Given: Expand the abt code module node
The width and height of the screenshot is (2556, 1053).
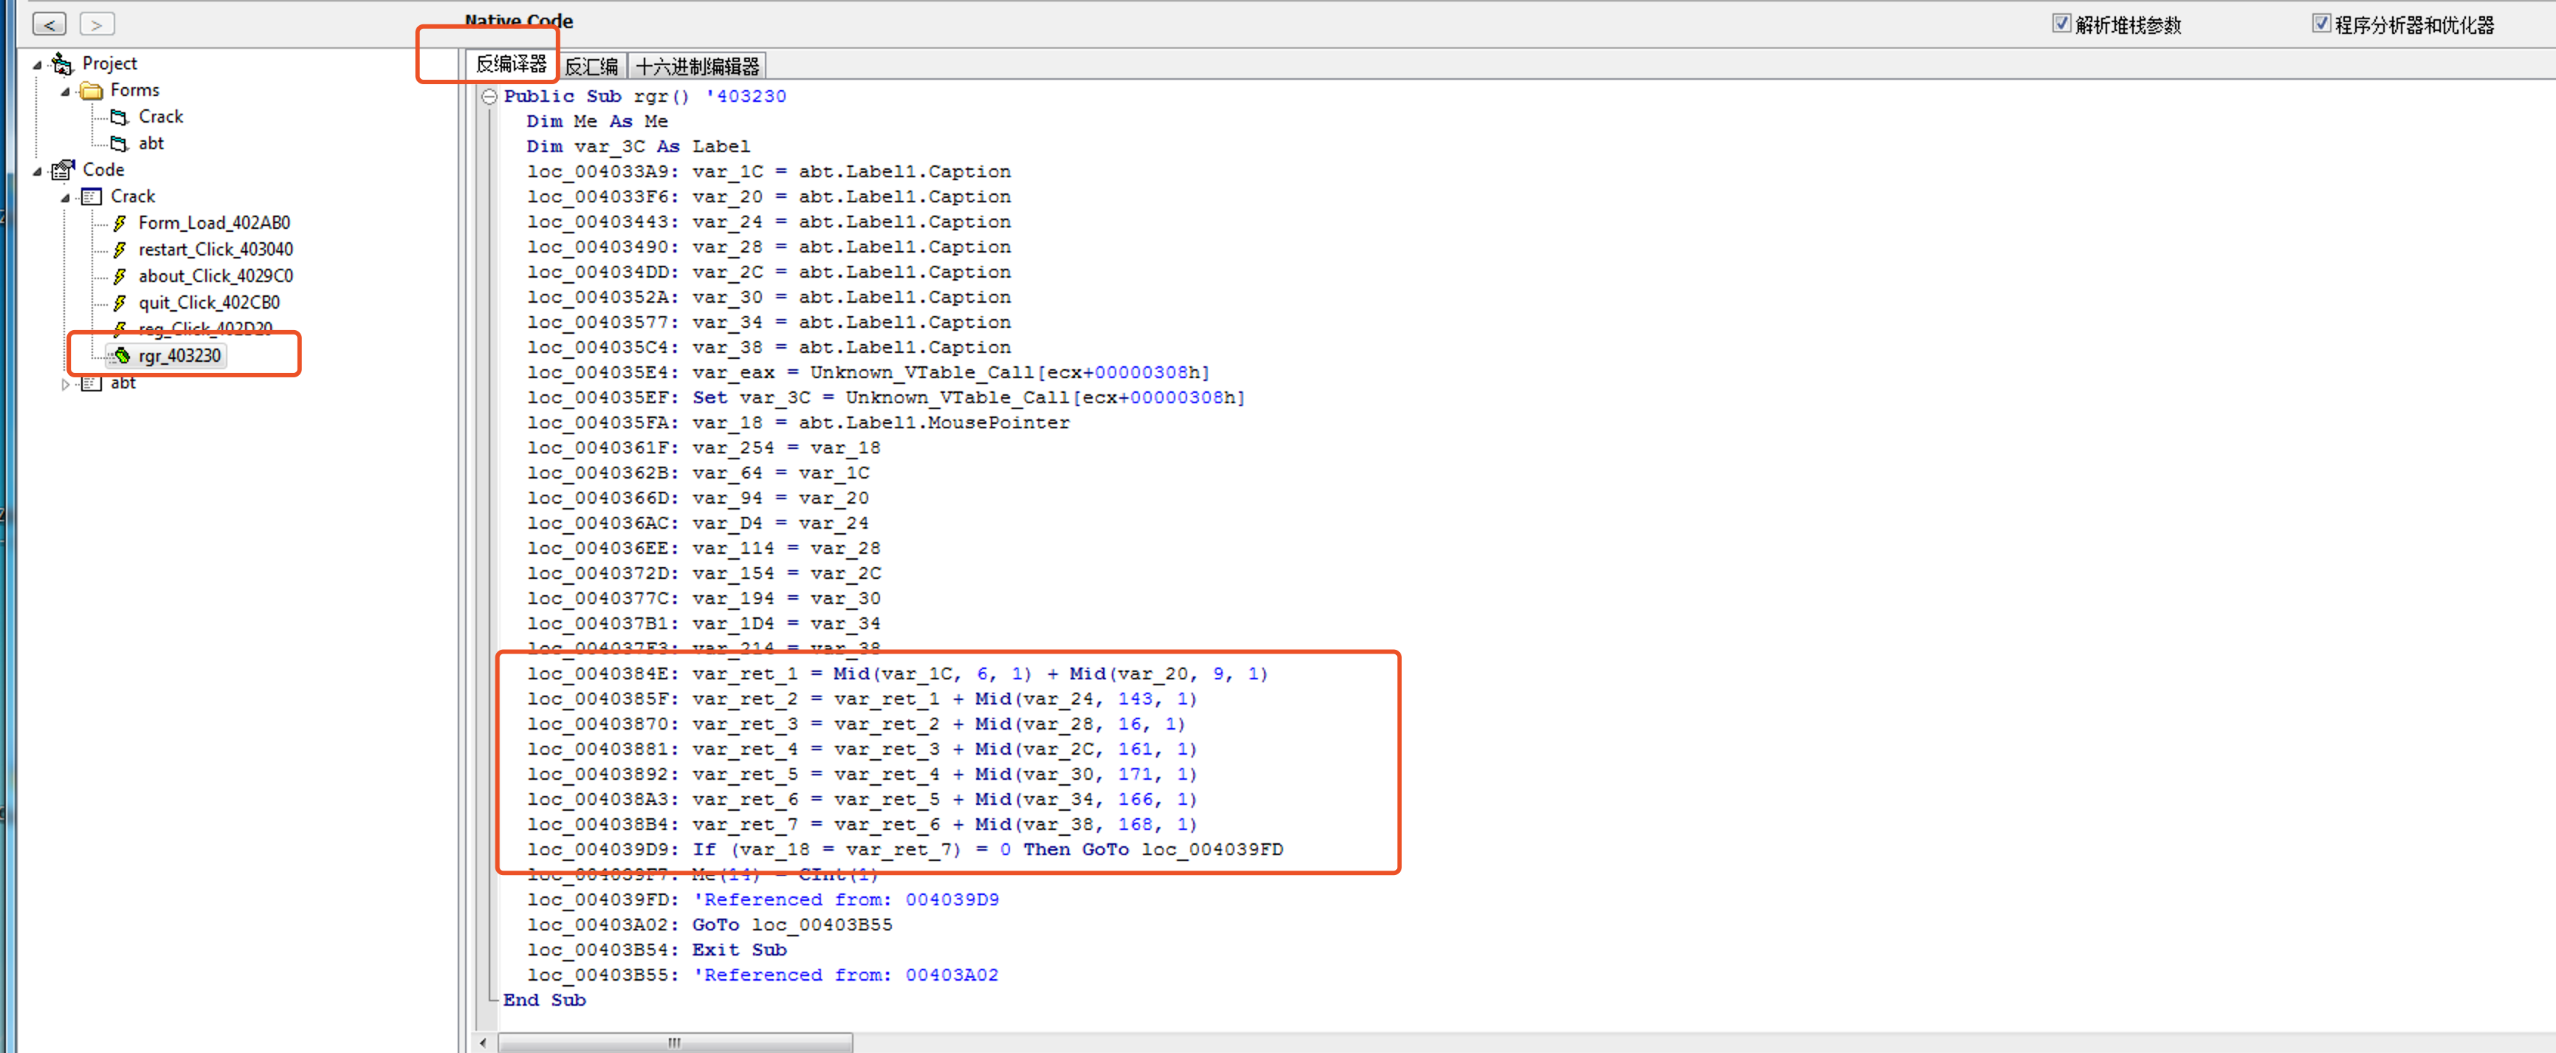Looking at the screenshot, I should [66, 384].
